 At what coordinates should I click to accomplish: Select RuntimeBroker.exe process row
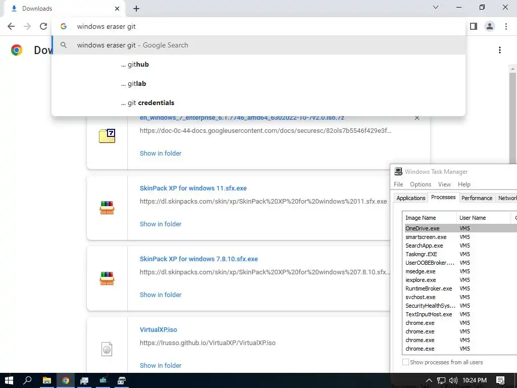pos(461,288)
